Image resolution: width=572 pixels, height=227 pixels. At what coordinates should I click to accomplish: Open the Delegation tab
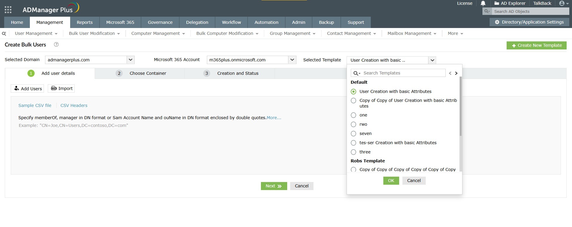click(197, 22)
